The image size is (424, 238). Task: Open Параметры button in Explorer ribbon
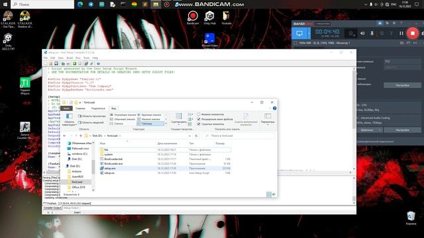point(268,118)
